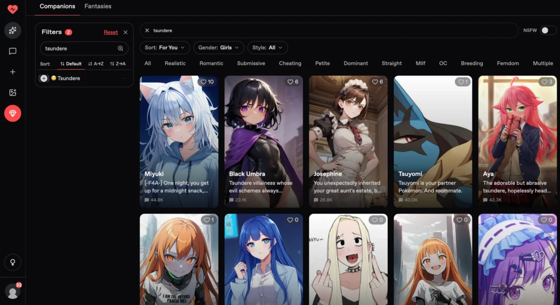Sort filter tags Z to A

[118, 64]
